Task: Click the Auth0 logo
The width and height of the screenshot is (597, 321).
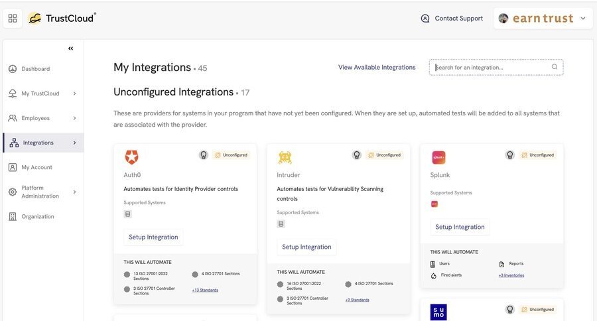Action: [132, 157]
